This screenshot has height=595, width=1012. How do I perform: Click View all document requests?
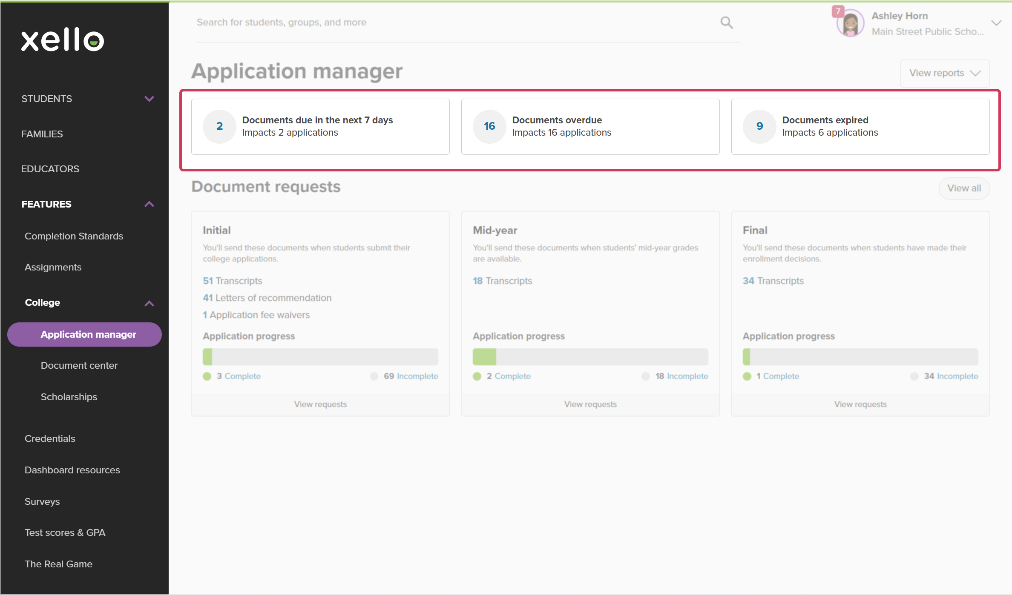[x=964, y=188]
